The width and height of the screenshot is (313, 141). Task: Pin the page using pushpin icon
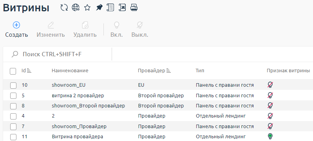[99, 8]
